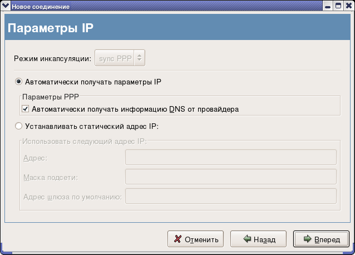Proceed with the Вперед button

tap(321, 239)
